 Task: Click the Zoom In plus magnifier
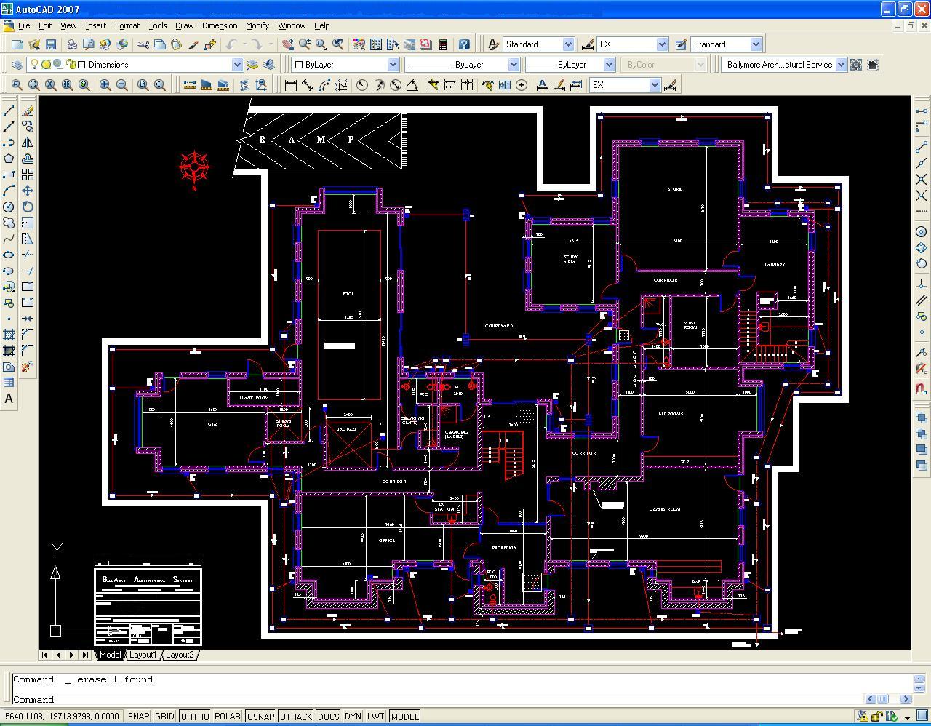point(105,85)
